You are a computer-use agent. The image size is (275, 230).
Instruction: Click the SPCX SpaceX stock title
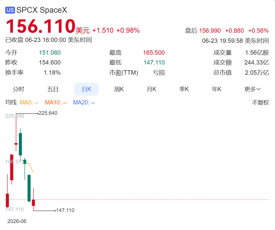42,10
